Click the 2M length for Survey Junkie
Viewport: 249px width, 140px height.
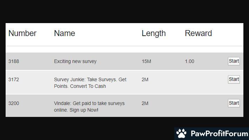145,80
